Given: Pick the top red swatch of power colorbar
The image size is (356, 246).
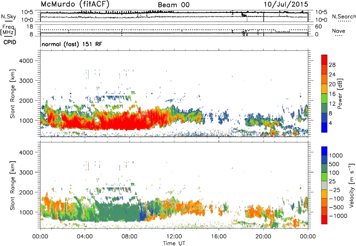Looking at the screenshot, I should click(x=324, y=60).
